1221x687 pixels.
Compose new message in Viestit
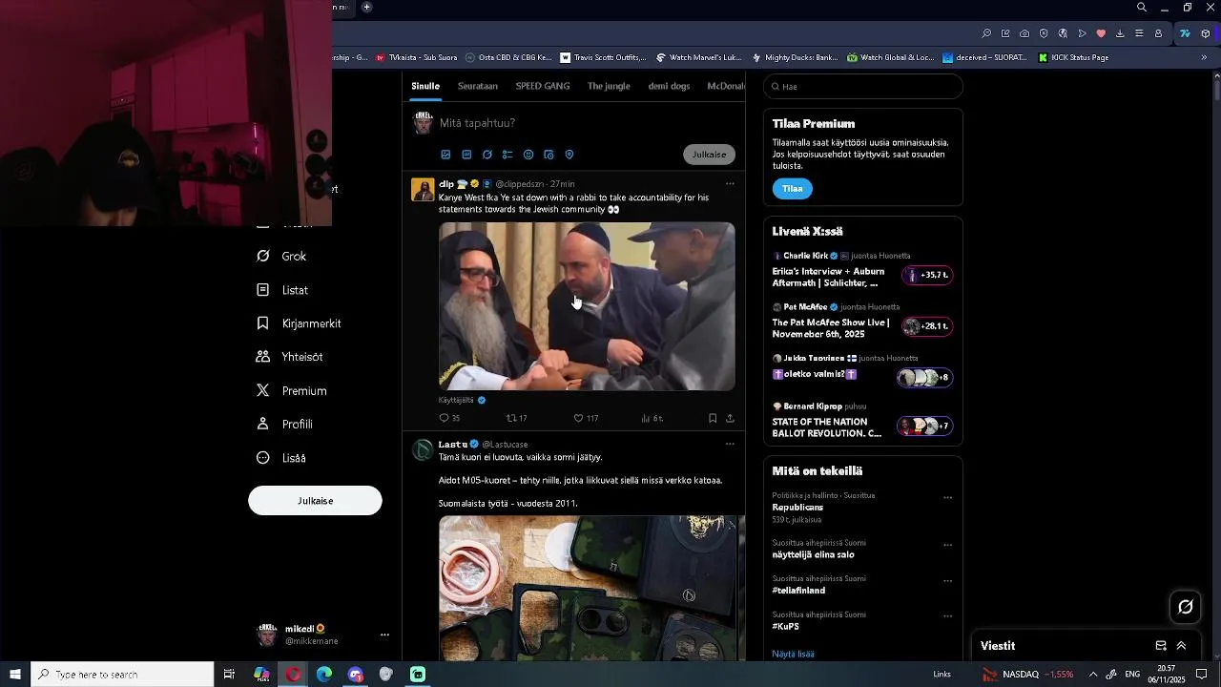pos(1161,646)
